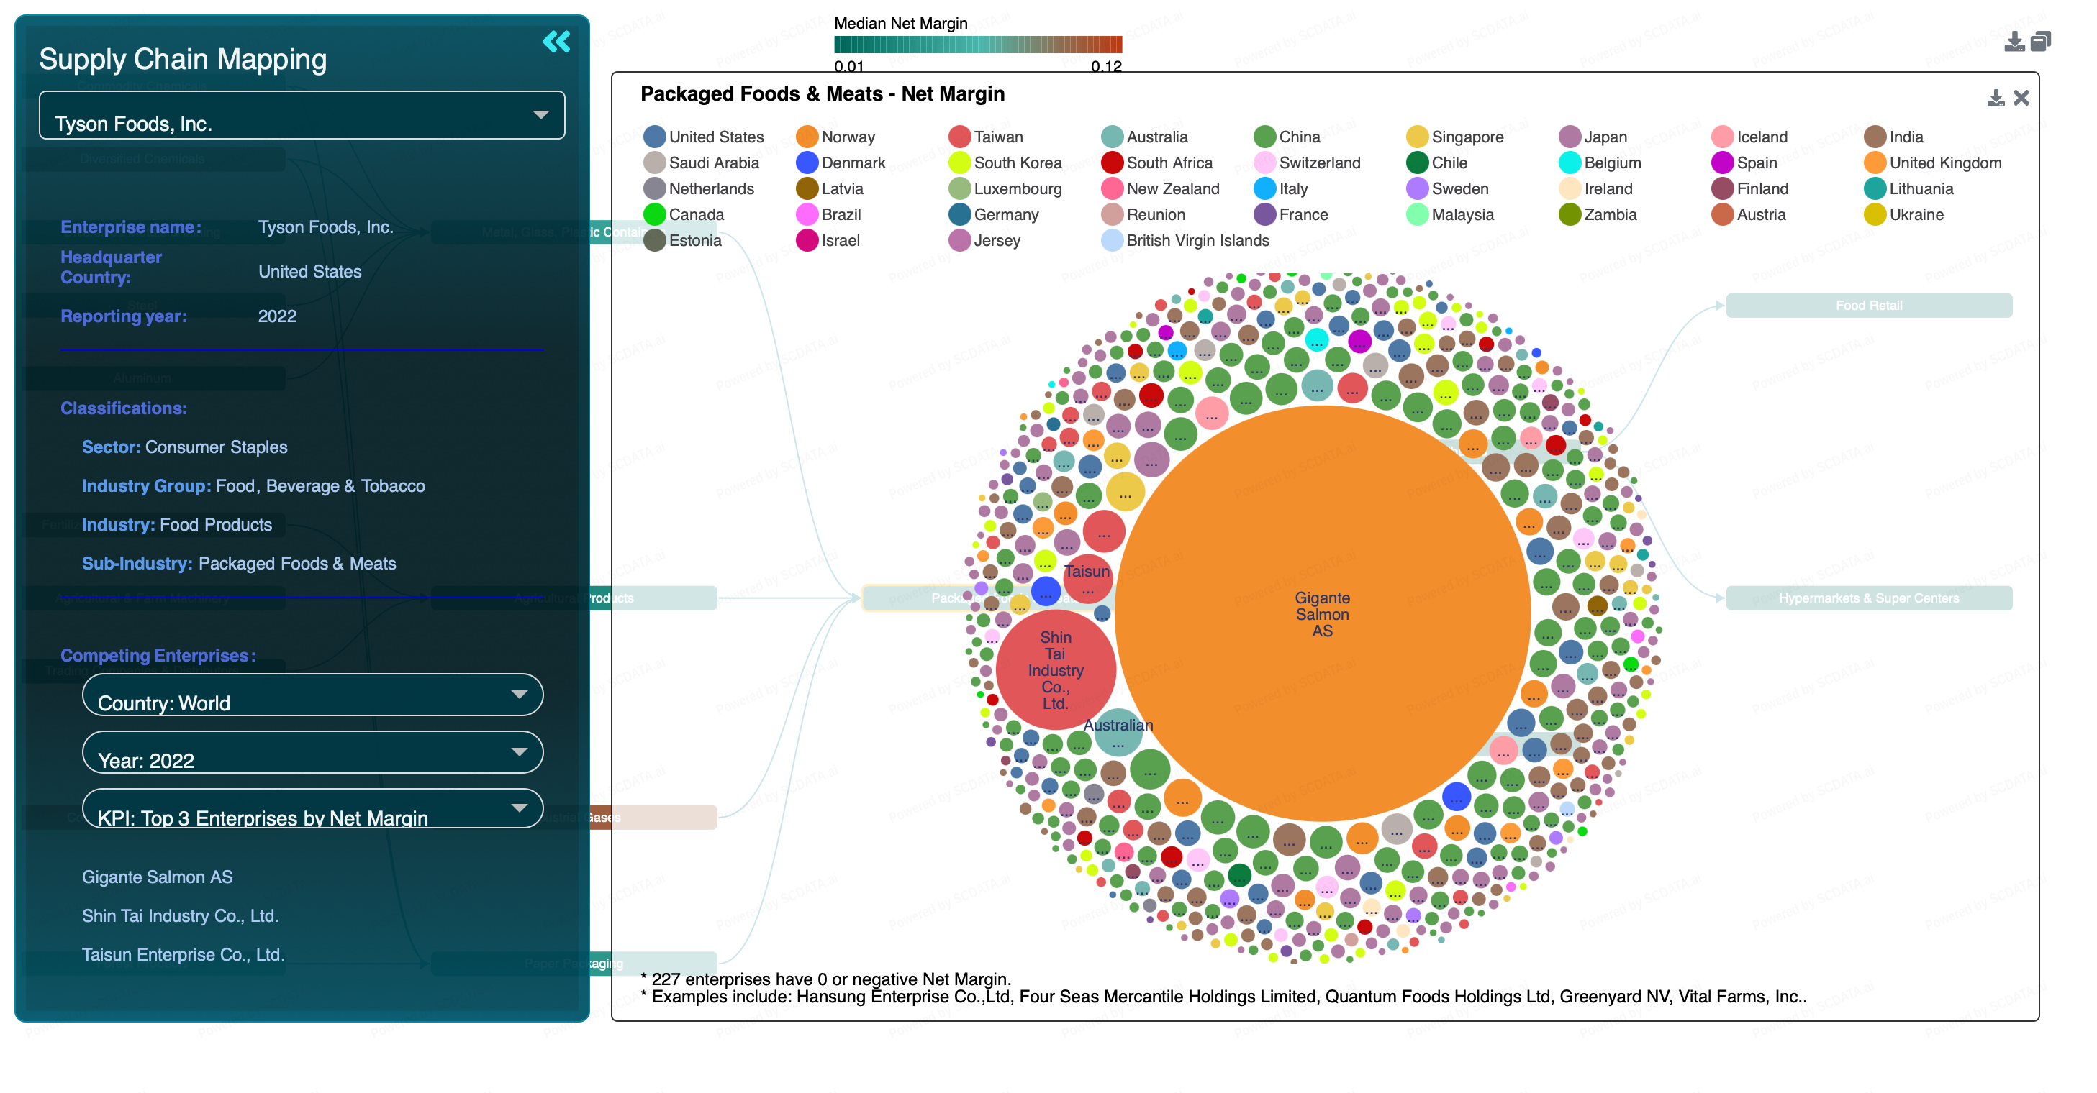Screen dimensions: 2097x1093
Task: Close the Net Margin chart popup
Action: [x=2021, y=99]
